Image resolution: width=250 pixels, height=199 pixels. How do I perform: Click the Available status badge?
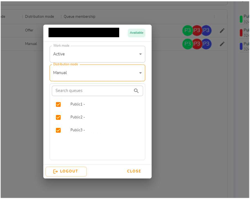click(136, 33)
